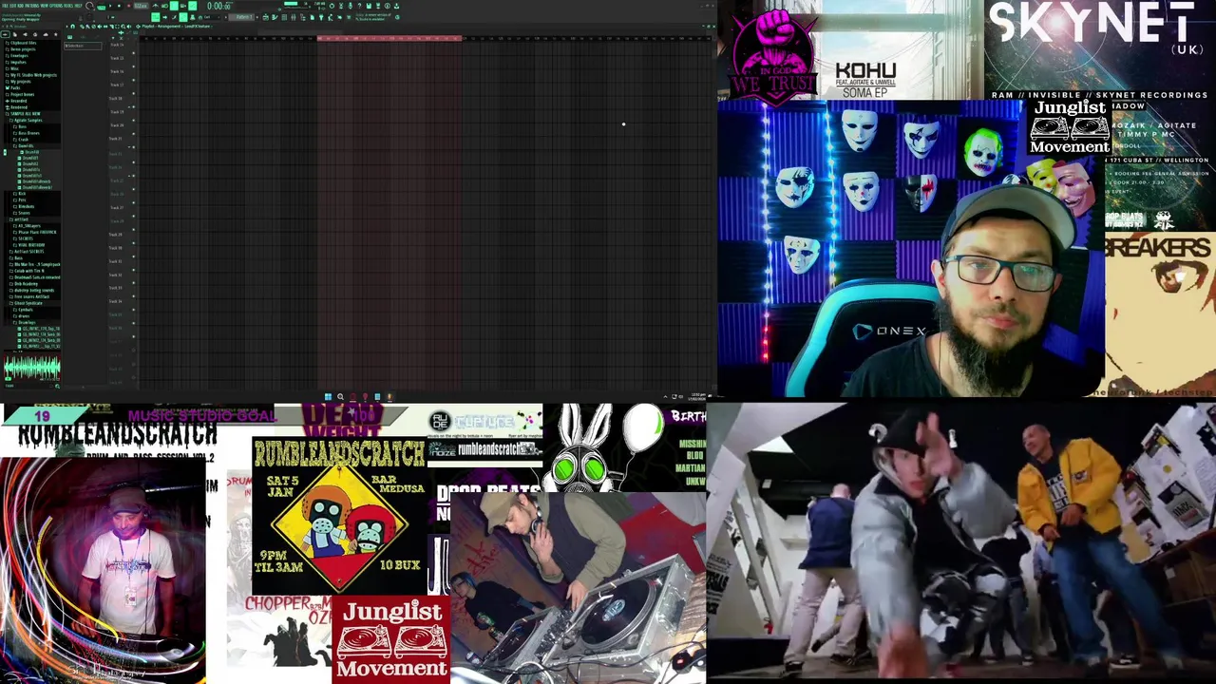Click the tempo BPM field
The height and width of the screenshot is (684, 1216).
[x=141, y=6]
